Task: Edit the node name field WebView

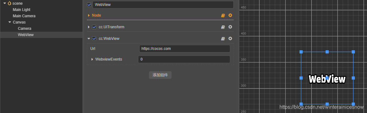Action: [163, 5]
